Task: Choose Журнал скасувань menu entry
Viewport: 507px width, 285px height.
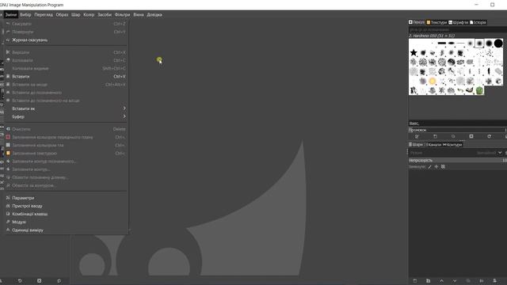Action: coord(66,40)
